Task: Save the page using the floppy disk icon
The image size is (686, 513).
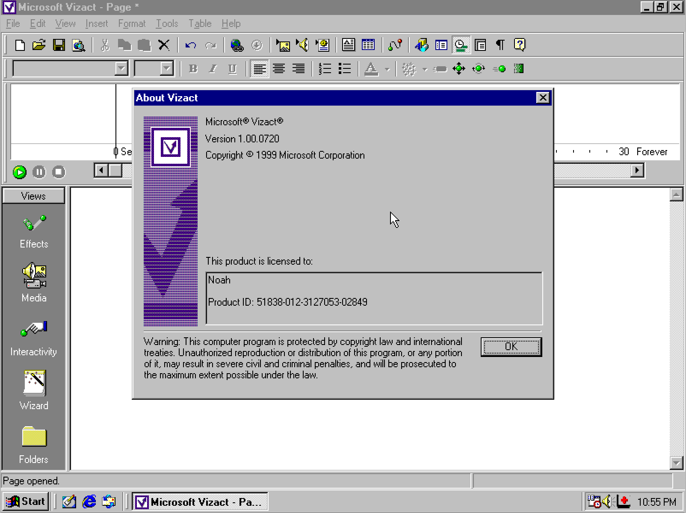Action: [x=59, y=45]
